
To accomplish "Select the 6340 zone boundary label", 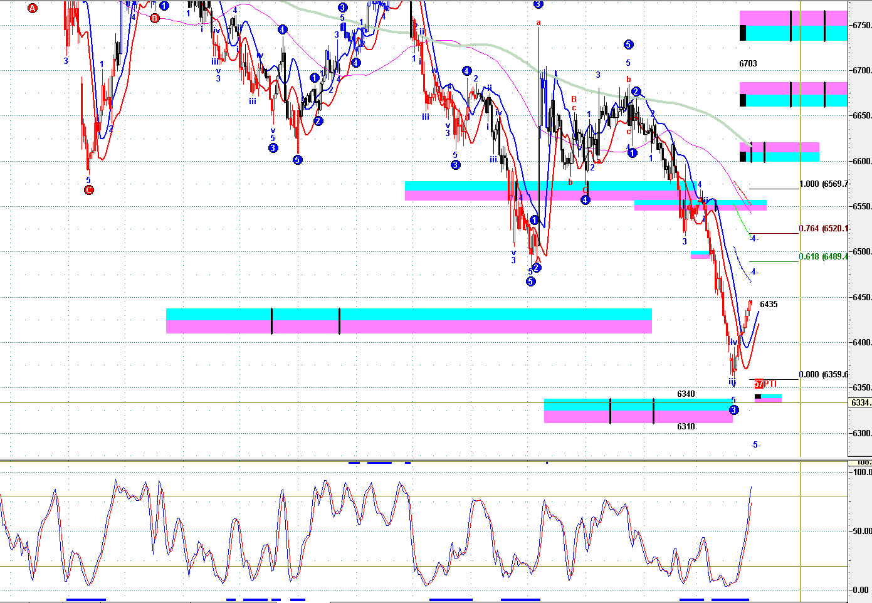I will click(686, 394).
